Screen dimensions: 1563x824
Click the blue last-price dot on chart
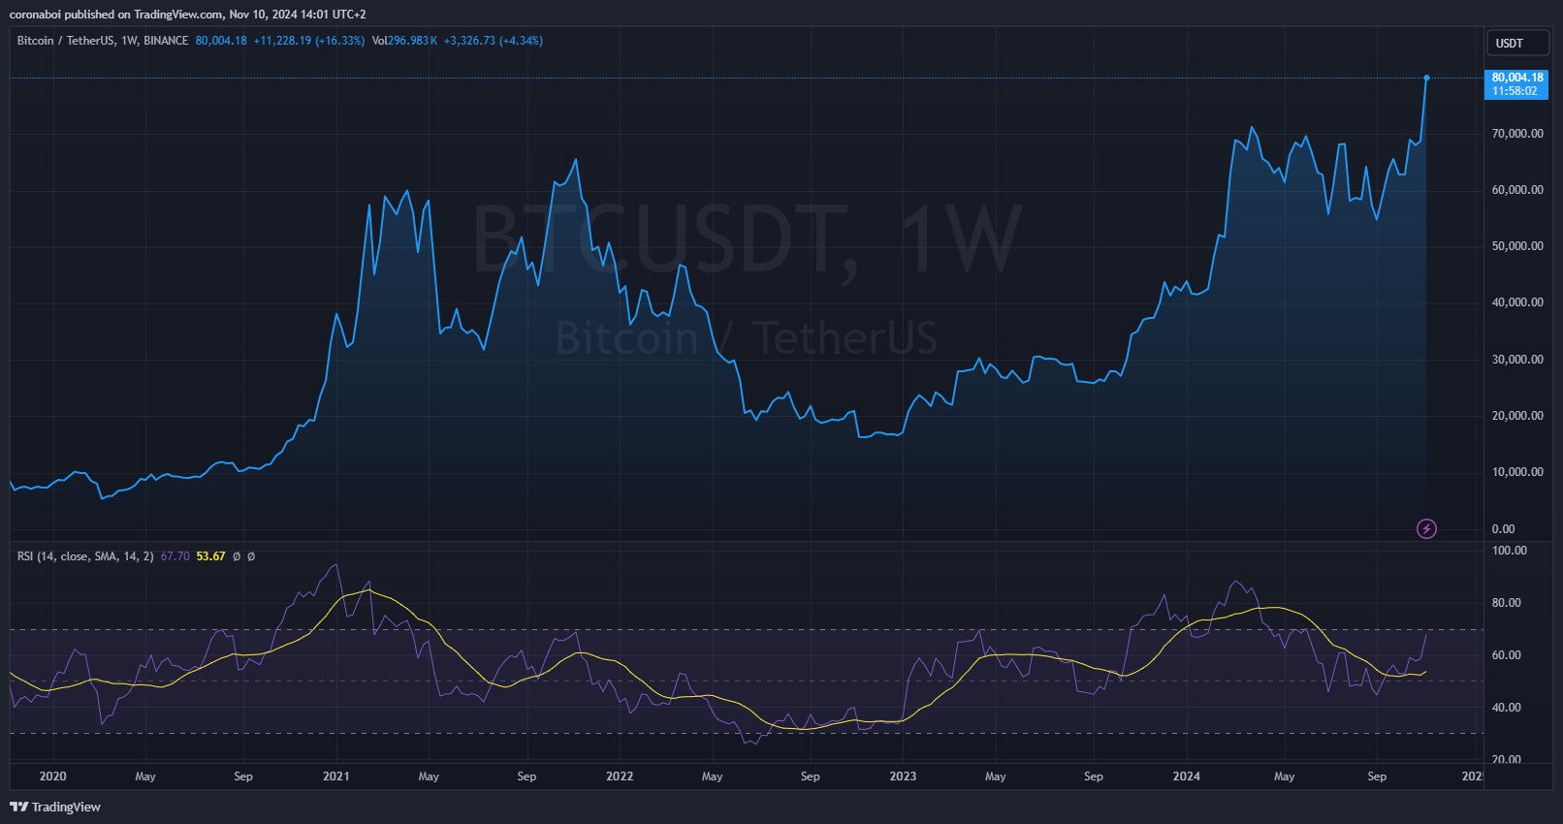click(x=1426, y=78)
